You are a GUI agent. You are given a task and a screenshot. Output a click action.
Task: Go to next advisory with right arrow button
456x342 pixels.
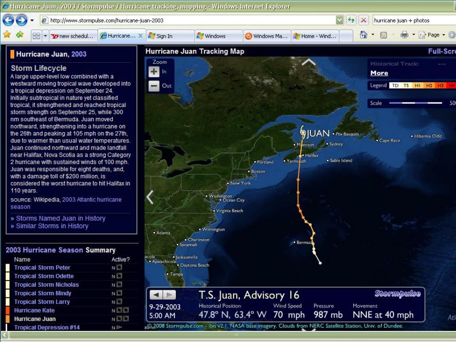point(169,295)
